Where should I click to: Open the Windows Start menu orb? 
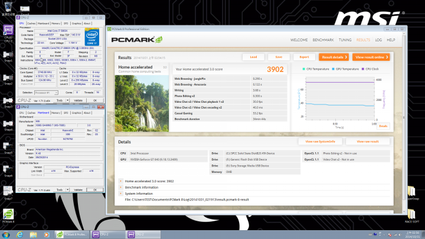6,234
